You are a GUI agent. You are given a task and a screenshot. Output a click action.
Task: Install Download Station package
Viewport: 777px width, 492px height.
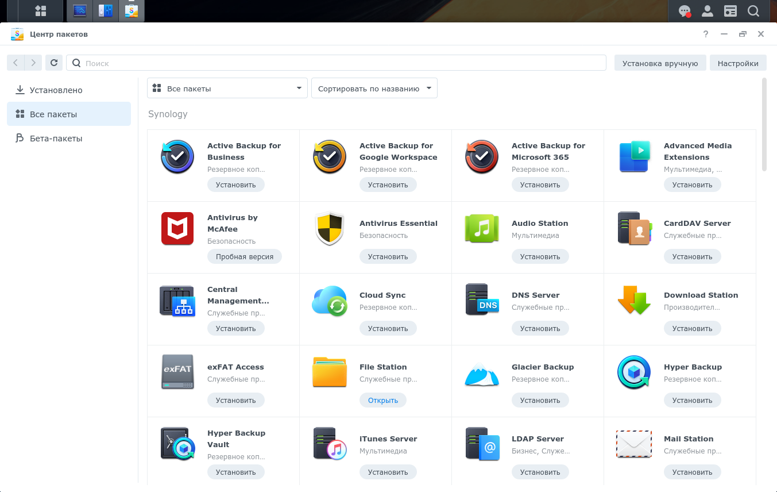click(x=693, y=328)
